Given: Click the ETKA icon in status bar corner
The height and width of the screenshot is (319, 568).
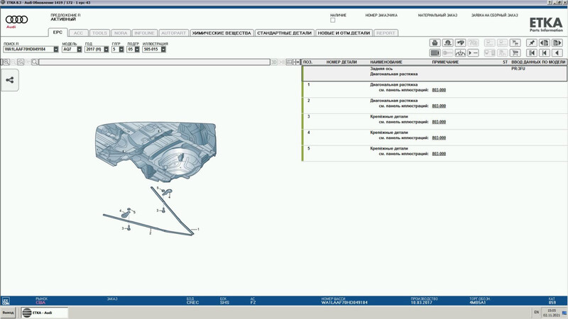Looking at the screenshot, I should click(6, 301).
